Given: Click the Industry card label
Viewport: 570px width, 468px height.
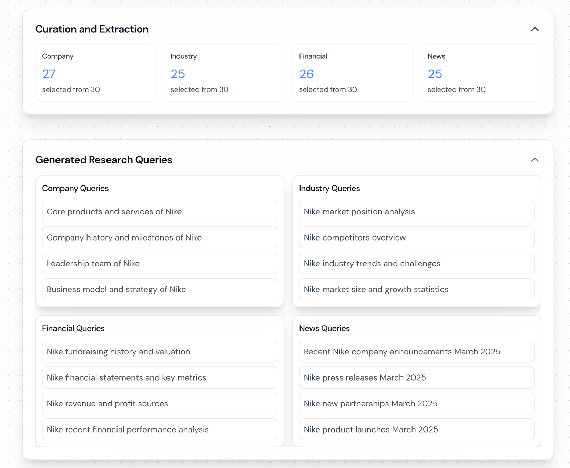Looking at the screenshot, I should [x=184, y=56].
